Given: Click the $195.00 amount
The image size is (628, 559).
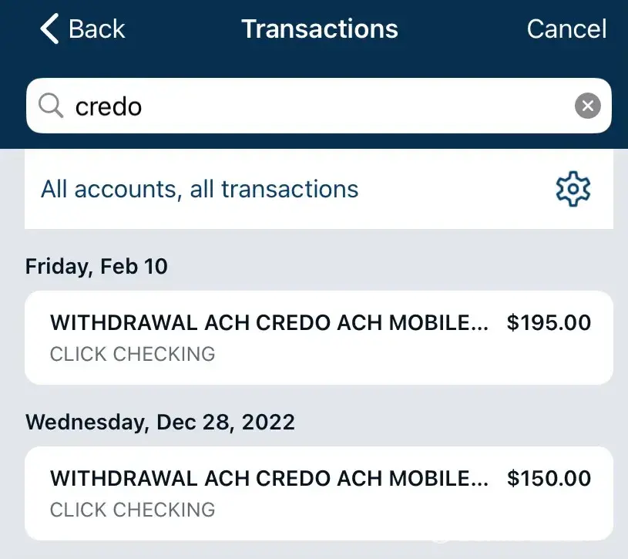Looking at the screenshot, I should point(549,323).
